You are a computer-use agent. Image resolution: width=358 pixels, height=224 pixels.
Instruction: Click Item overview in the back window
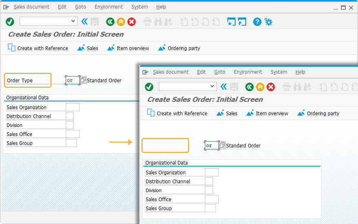(x=128, y=48)
